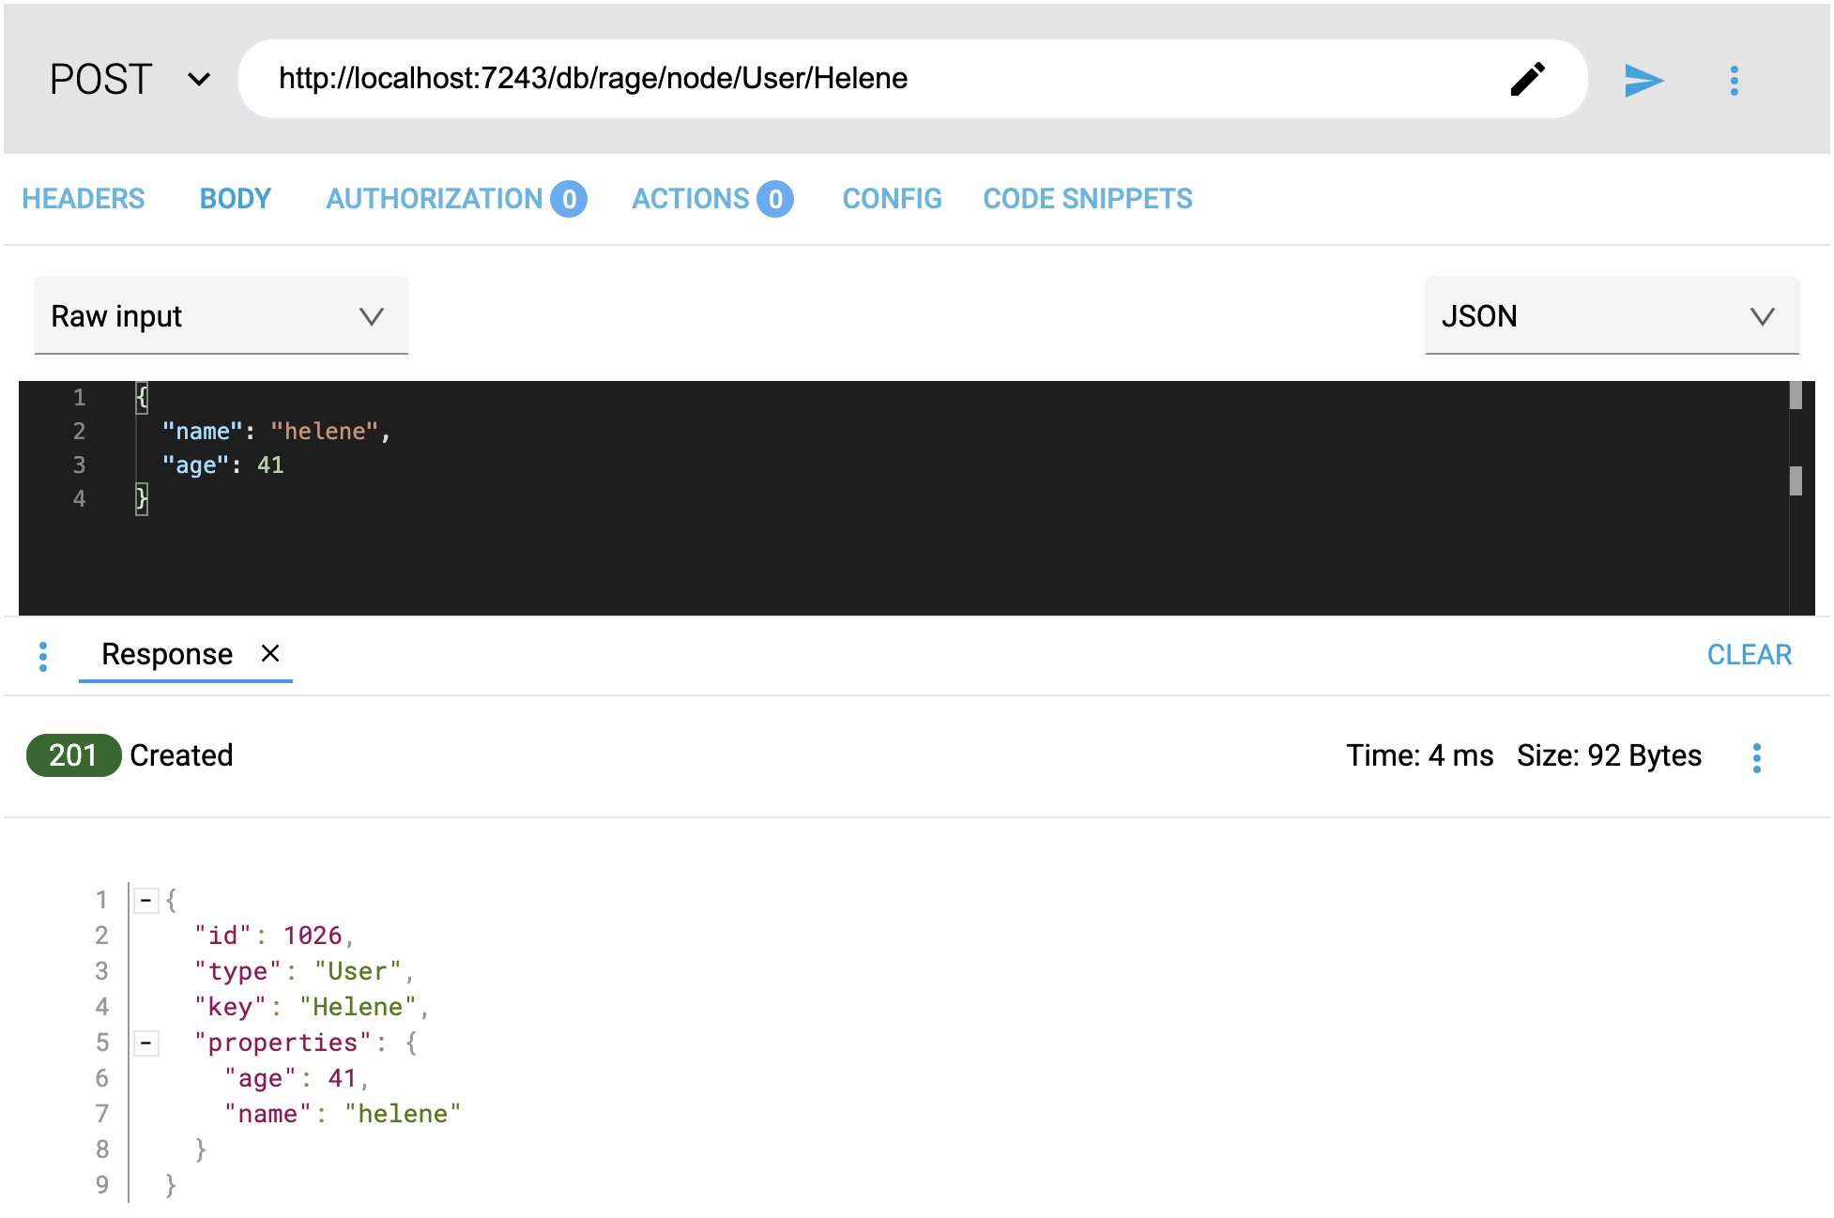
Task: Click the CLEAR response button
Action: click(1749, 655)
